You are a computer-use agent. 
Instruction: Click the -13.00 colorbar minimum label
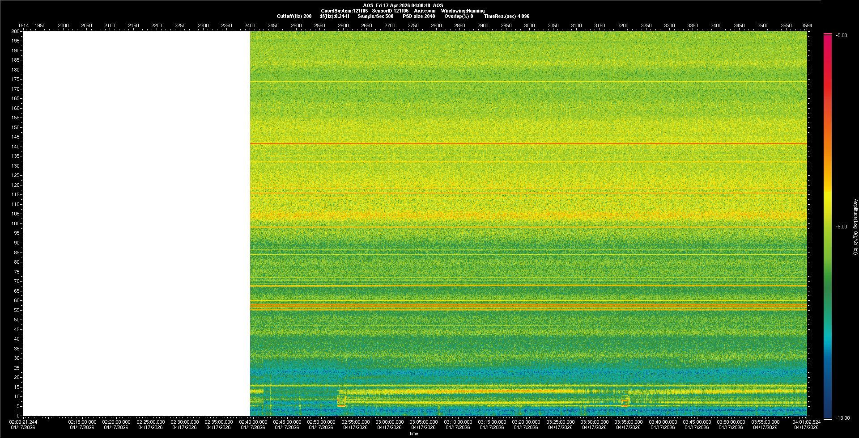pyautogui.click(x=842, y=418)
